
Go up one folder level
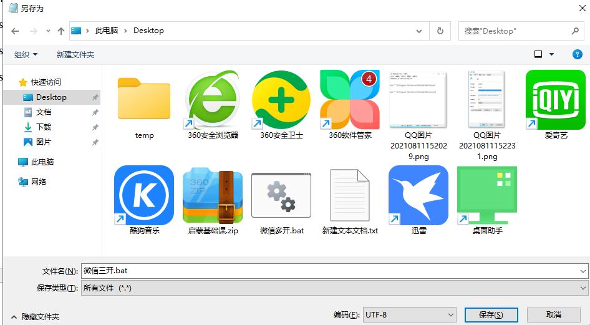61,31
